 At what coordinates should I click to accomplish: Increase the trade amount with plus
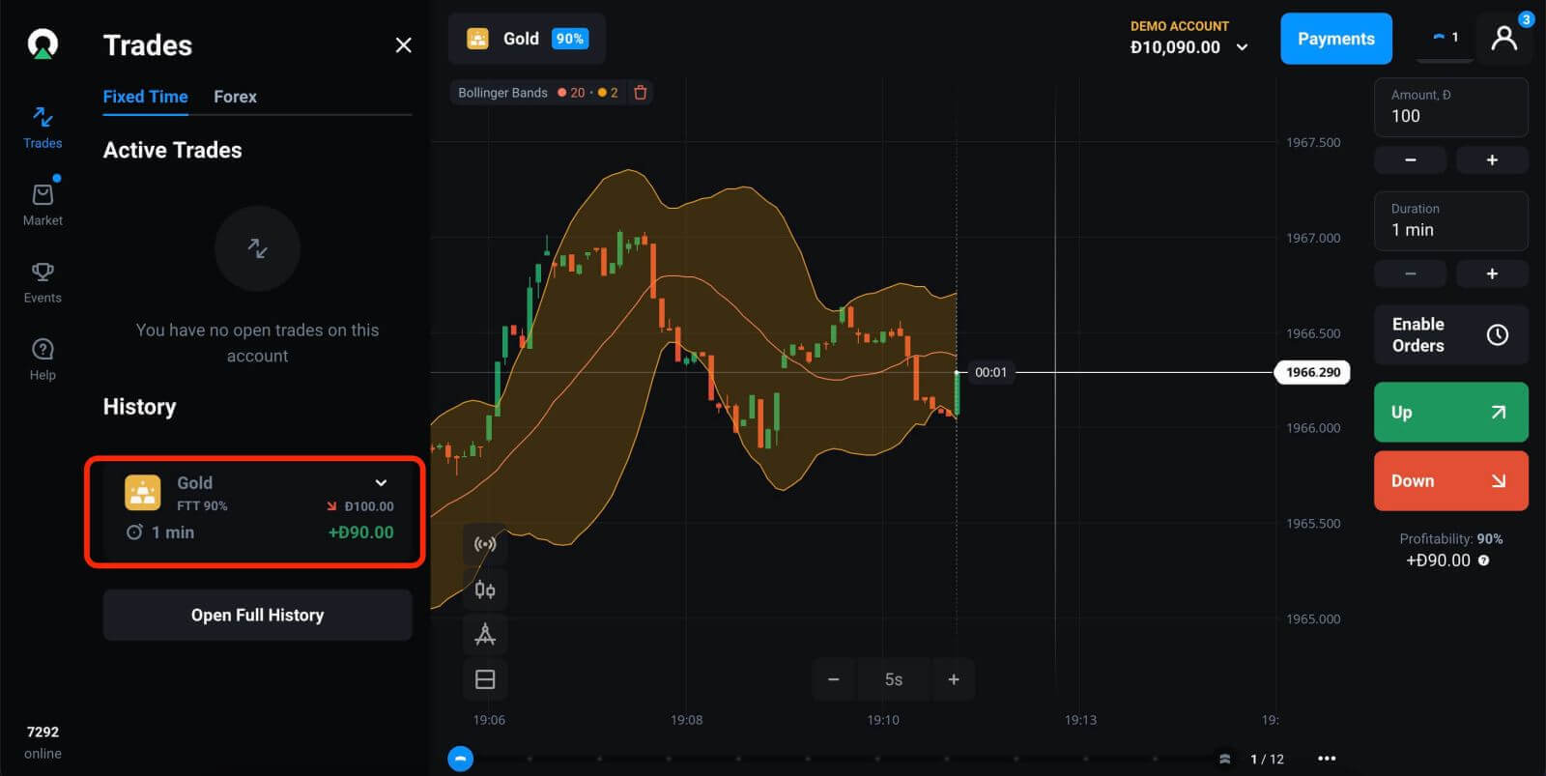pos(1491,160)
